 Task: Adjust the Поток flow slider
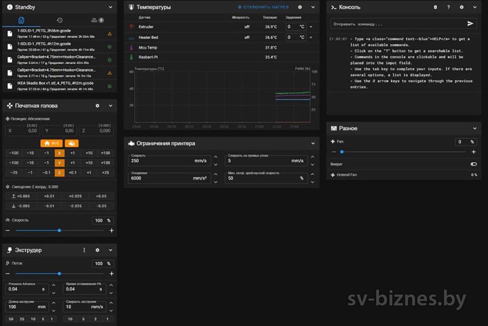[x=59, y=274]
